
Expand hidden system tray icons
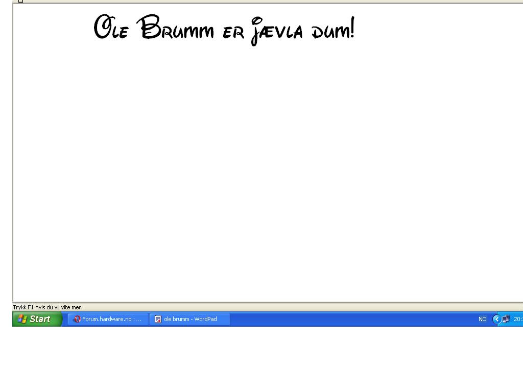[496, 319]
